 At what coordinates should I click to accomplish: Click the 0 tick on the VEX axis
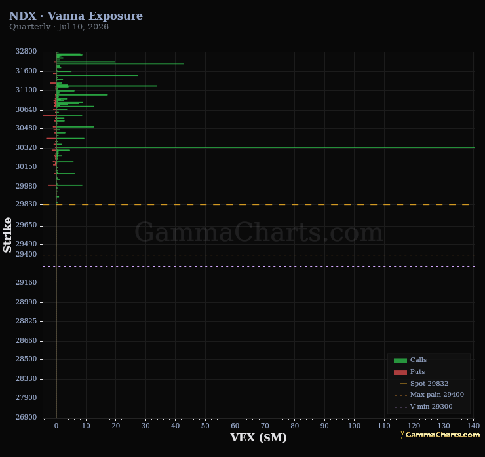(56, 426)
